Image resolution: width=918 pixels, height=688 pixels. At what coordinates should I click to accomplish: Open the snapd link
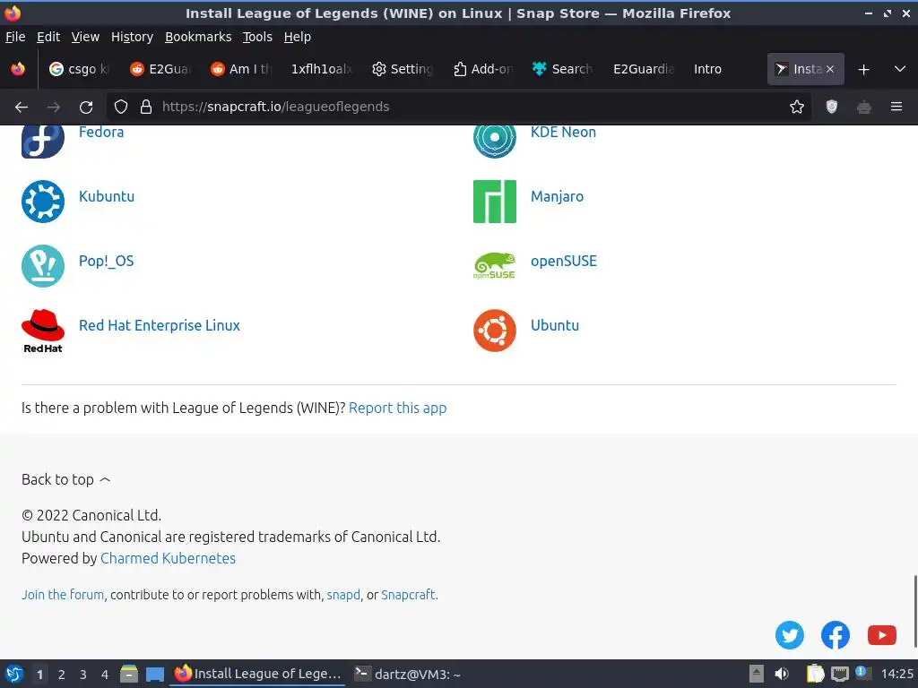[343, 595]
